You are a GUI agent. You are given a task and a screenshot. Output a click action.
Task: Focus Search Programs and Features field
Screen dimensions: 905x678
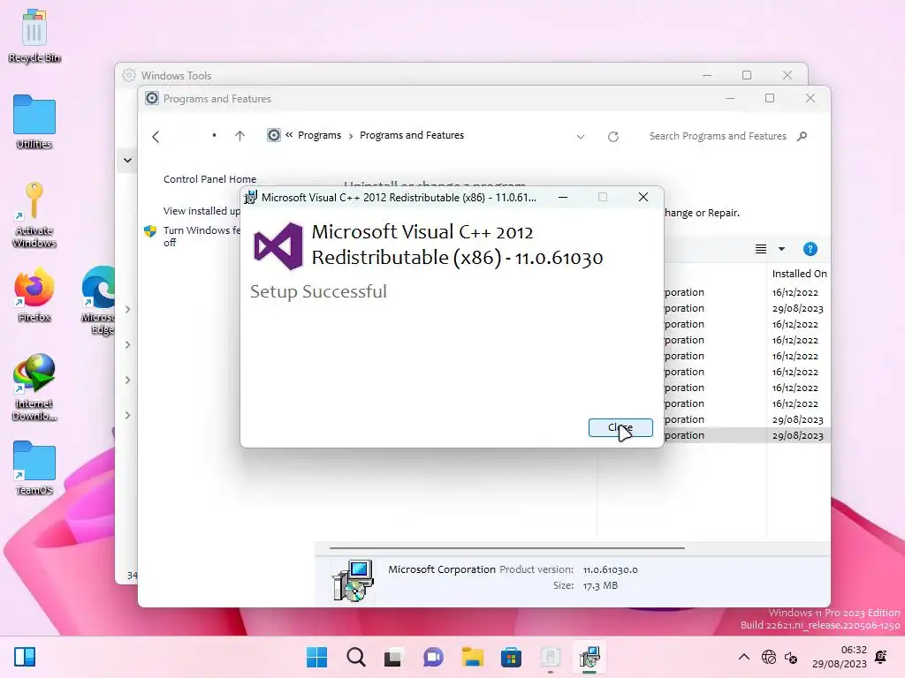pos(718,136)
